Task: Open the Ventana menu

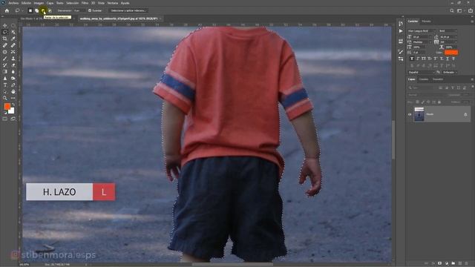Action: coord(112,3)
